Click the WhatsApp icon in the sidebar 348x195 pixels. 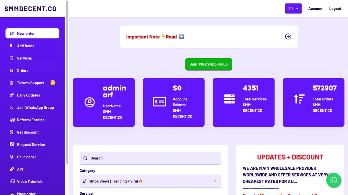11,107
